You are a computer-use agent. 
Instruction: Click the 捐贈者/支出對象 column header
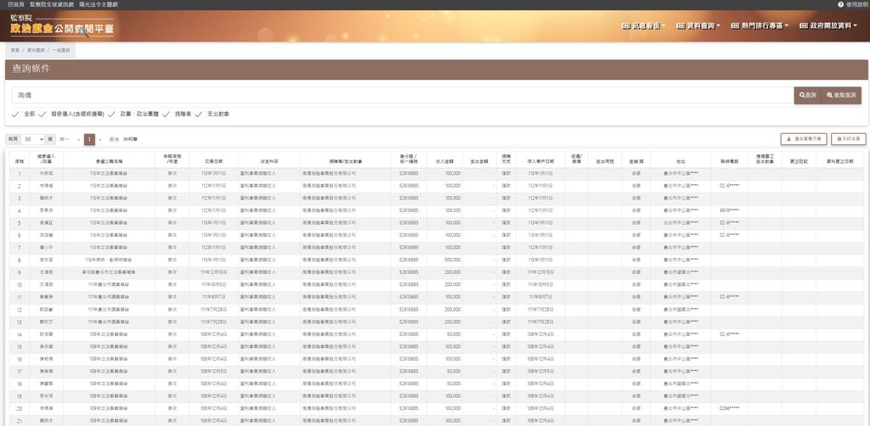346,161
